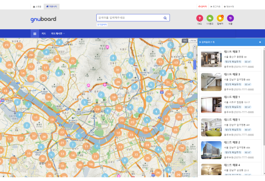
Task: Open the listing titled 테스트 매물 3
Action: [232, 74]
